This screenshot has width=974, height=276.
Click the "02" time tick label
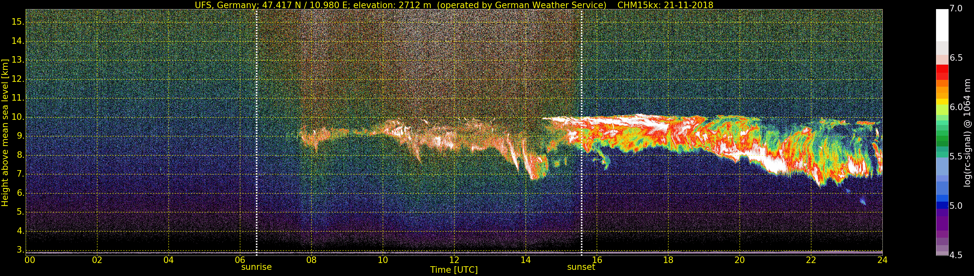(97, 260)
